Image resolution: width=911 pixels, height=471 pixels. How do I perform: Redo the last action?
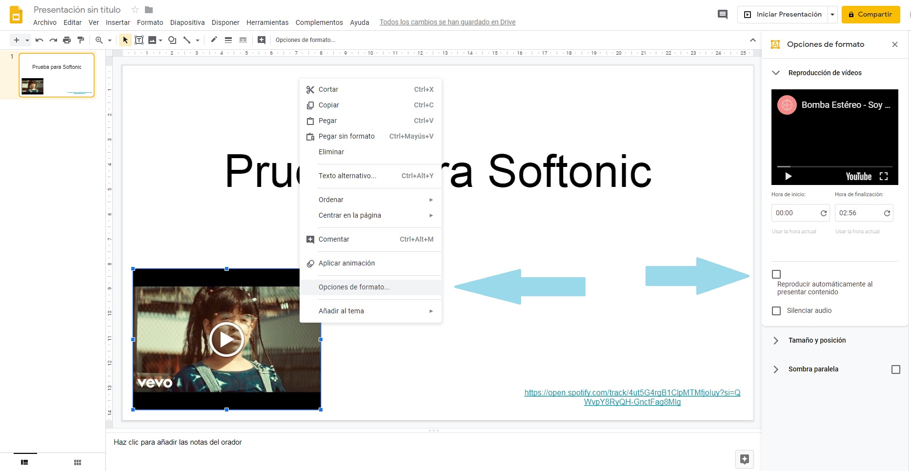click(53, 40)
